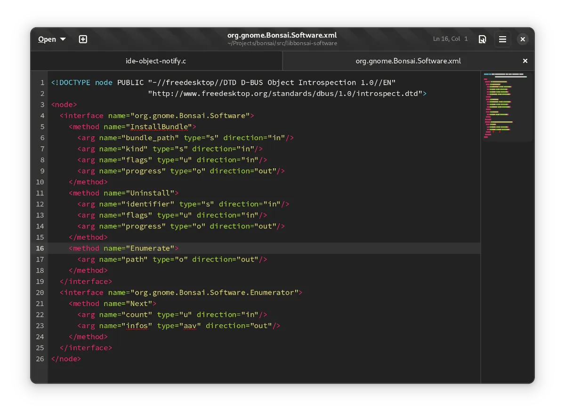
Task: Switch to the ide-object-notify.c tab
Action: coord(156,61)
